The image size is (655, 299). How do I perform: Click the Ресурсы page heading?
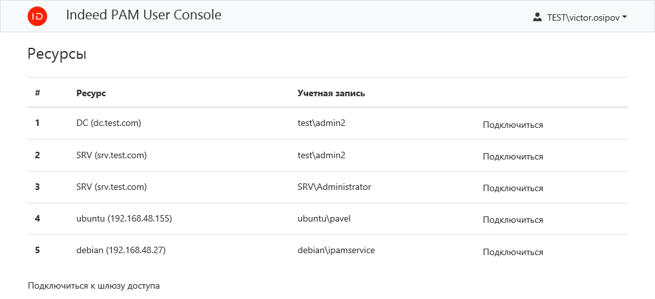[57, 54]
